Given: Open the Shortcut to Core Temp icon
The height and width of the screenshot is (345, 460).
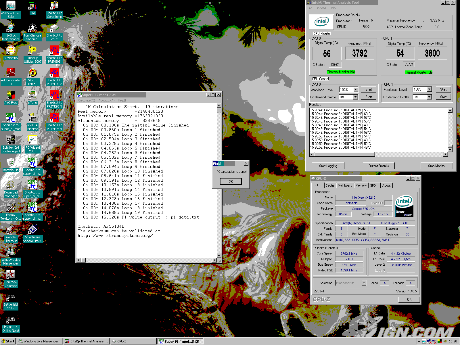Looking at the screenshot, I should [x=54, y=10].
